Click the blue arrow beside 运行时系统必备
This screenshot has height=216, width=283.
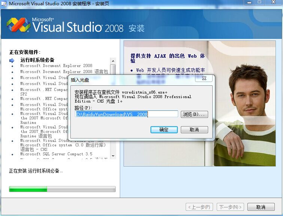coord(12,60)
